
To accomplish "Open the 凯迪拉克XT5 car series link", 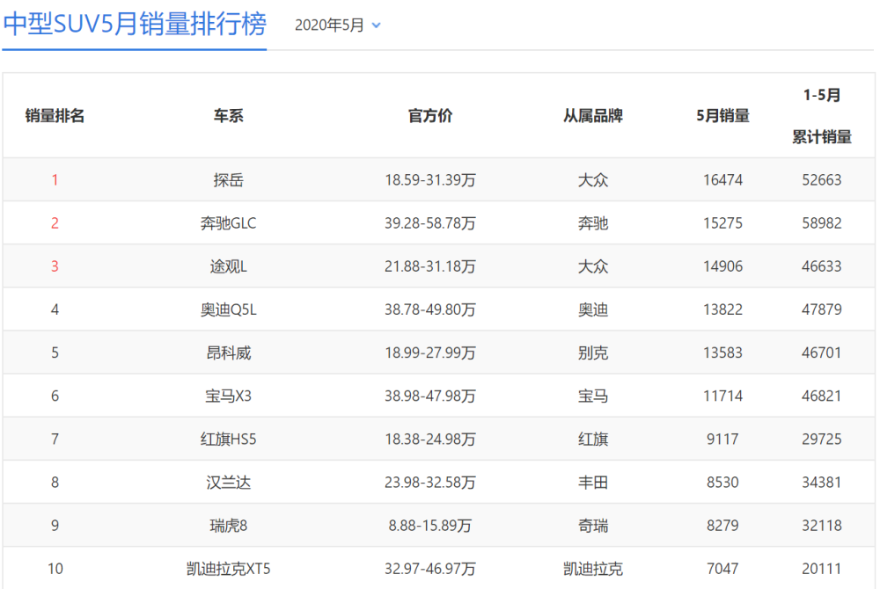I will click(x=229, y=569).
